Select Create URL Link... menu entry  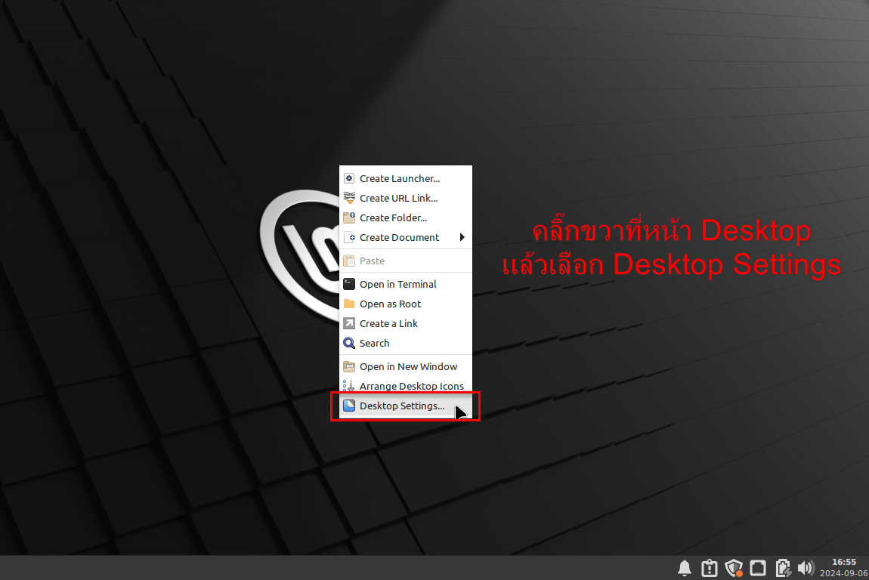pos(405,199)
